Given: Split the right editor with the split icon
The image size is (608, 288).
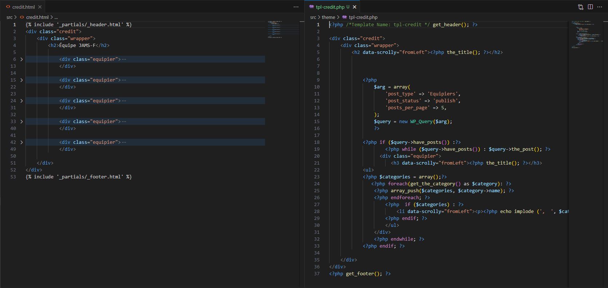Looking at the screenshot, I should pos(590,7).
